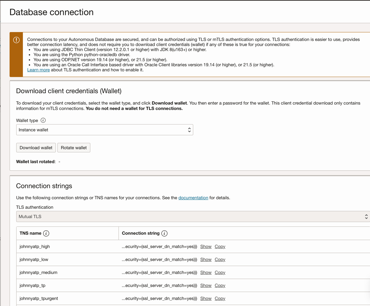Viewport: 370px width, 306px height.
Task: Copy the johnnyatp_tp connection string
Action: pos(220,285)
